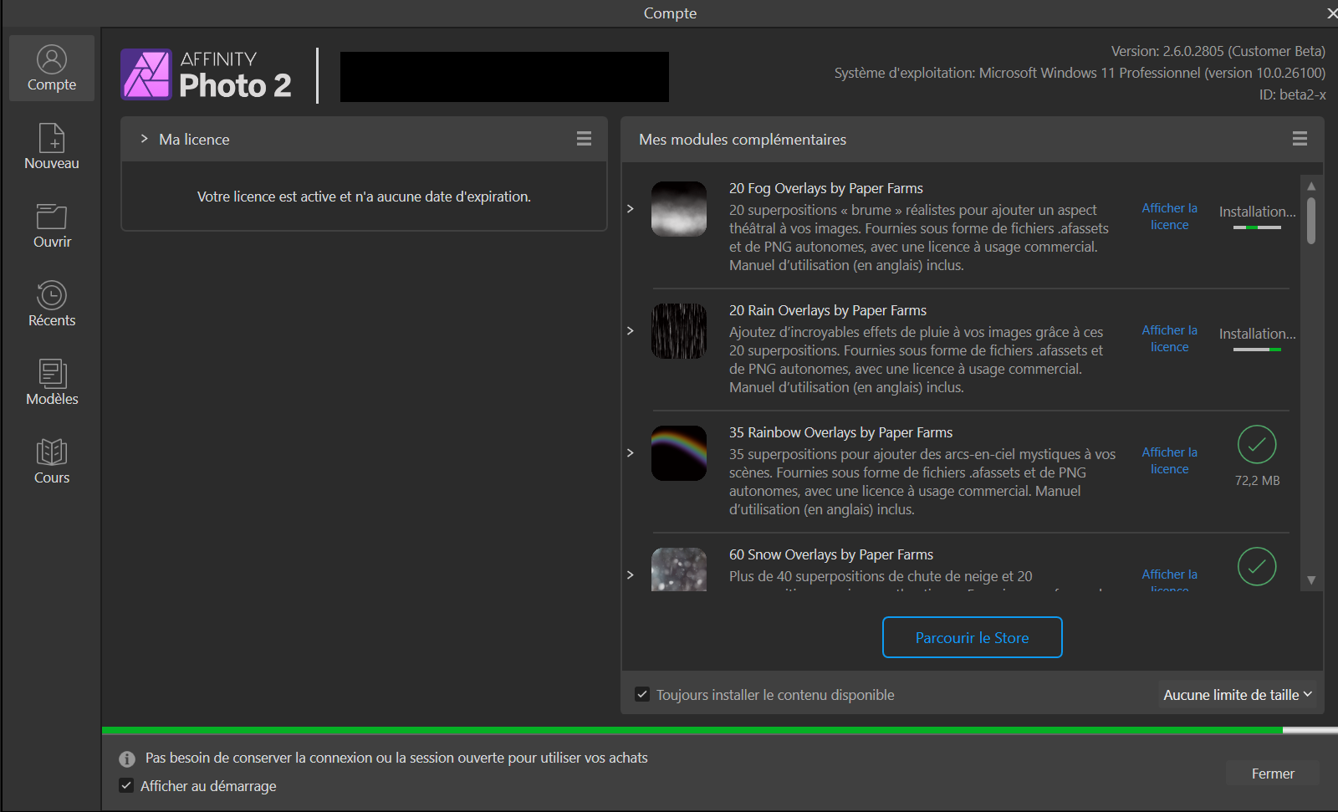Click the 20 Fog Overlays by Paper Farms title

click(x=826, y=188)
